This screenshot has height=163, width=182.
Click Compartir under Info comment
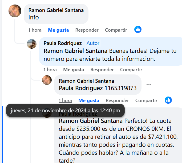[x=116, y=30]
